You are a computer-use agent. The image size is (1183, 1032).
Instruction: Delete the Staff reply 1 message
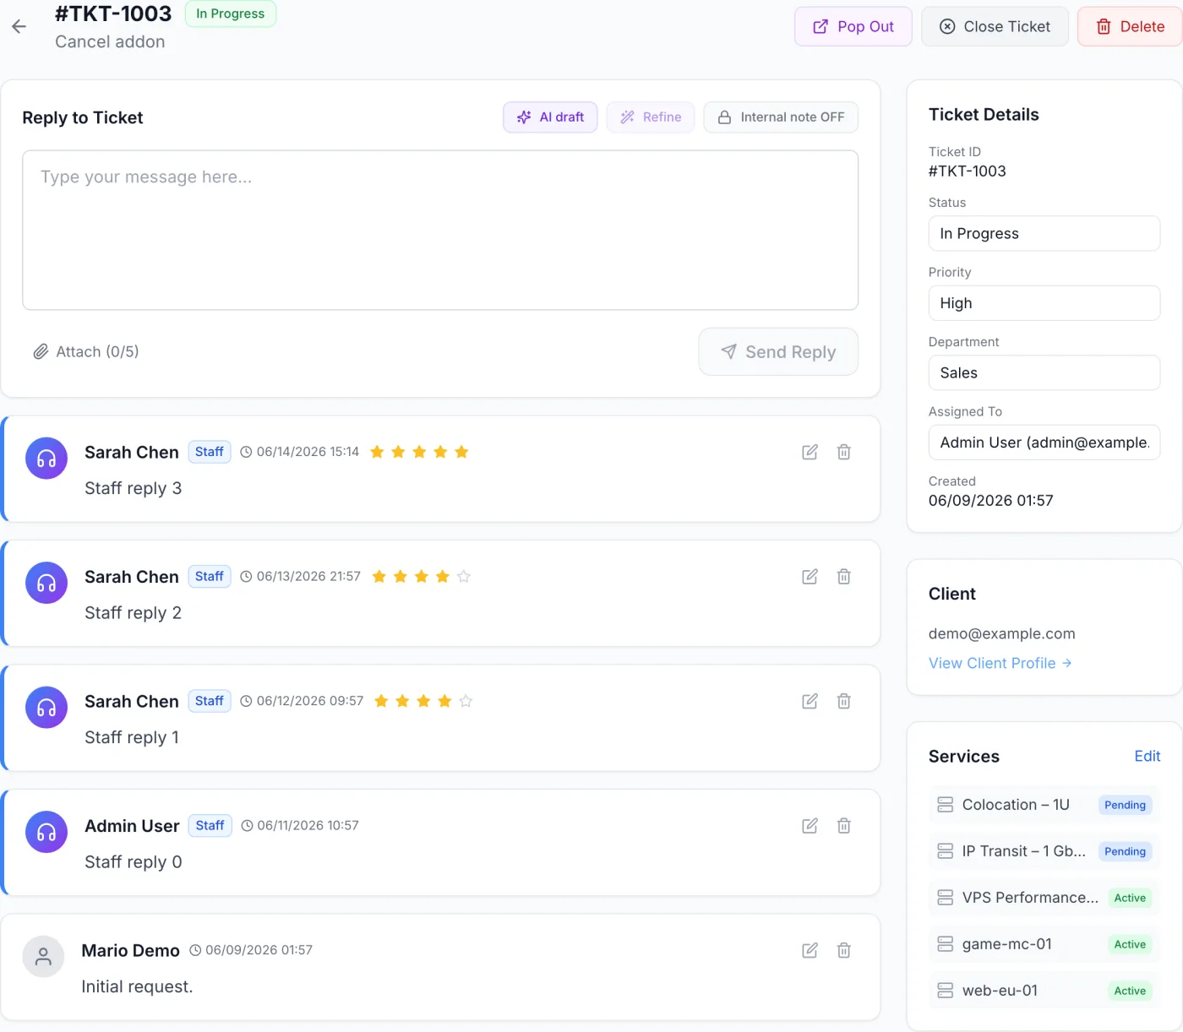click(x=843, y=701)
